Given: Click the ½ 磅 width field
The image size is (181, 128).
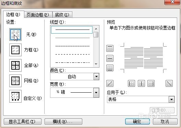Looking at the screenshot, I should [x=72, y=93].
